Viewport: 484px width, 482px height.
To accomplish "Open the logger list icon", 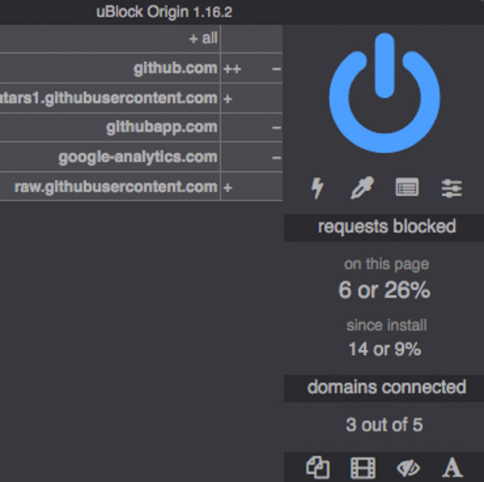I will point(407,189).
